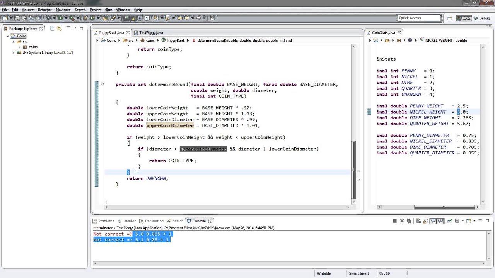Toggle Link with Editor in Package Explorer
Image resolution: width=495 pixels, height=278 pixels.
click(59, 28)
